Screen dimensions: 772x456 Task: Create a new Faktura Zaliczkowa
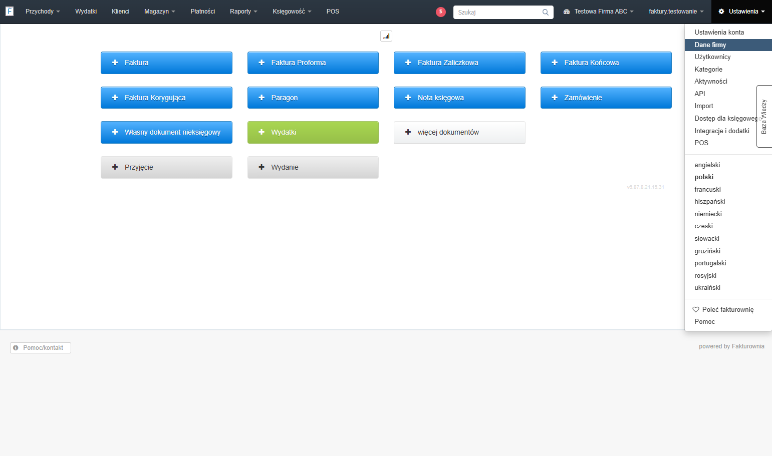(459, 63)
